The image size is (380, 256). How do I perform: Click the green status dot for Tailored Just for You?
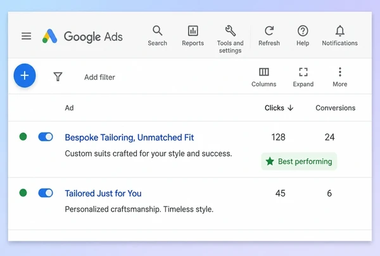(x=23, y=193)
